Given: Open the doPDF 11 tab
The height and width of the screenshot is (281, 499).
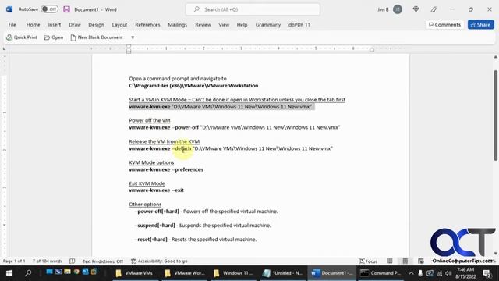Looking at the screenshot, I should 299,24.
